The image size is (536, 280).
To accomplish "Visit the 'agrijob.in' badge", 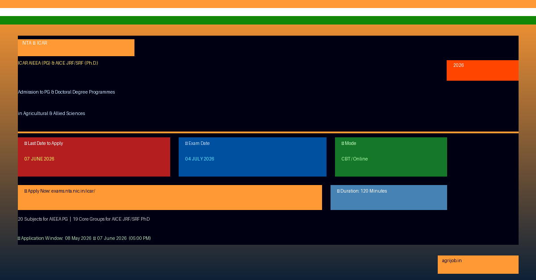I will [478, 264].
